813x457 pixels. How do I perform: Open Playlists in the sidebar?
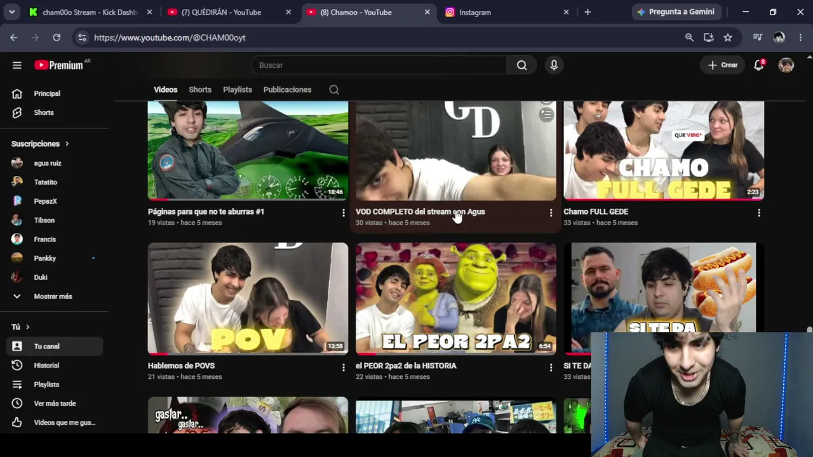(x=55, y=385)
